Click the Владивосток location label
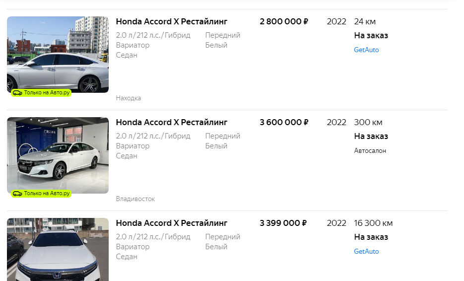464x281 pixels. tap(135, 199)
